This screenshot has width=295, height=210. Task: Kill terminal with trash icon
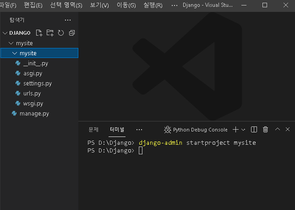pos(266,129)
